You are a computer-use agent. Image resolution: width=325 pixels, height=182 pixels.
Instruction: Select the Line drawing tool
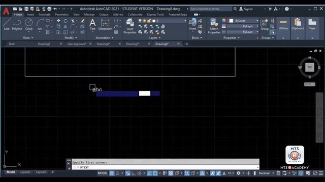point(7,24)
